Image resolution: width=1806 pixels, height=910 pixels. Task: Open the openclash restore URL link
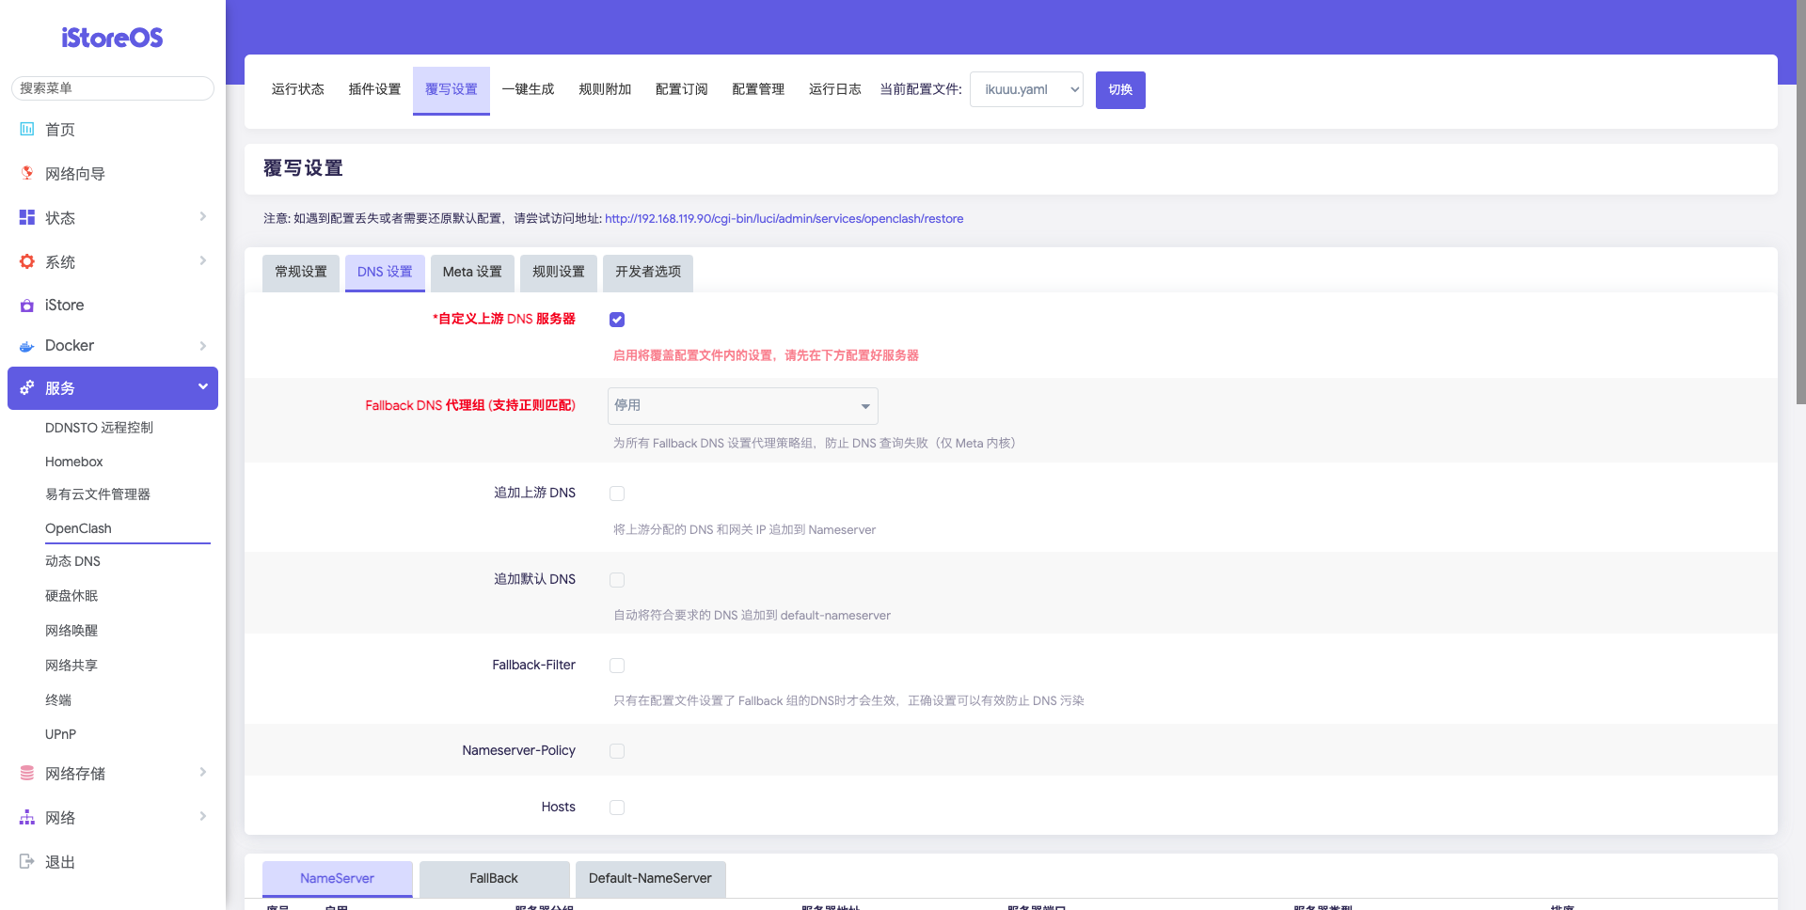tap(784, 219)
